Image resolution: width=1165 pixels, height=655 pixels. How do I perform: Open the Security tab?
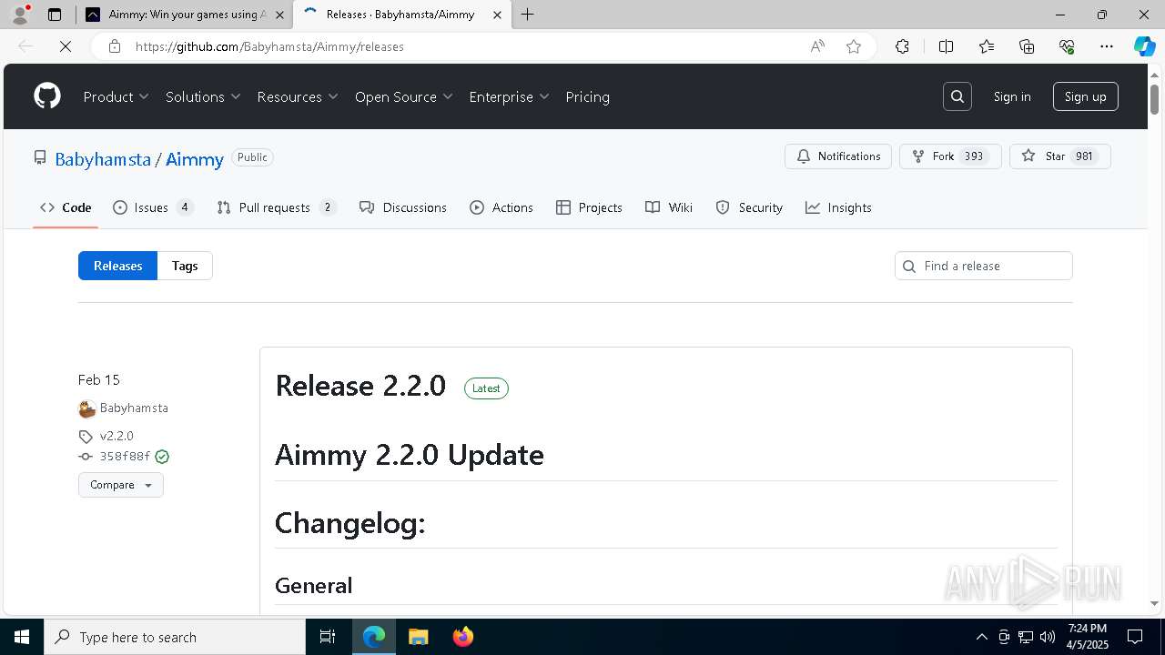click(749, 207)
